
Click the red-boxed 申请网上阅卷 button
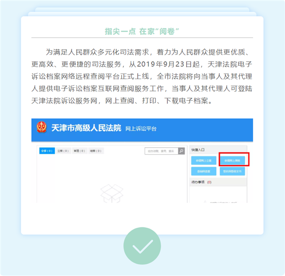[232, 161]
